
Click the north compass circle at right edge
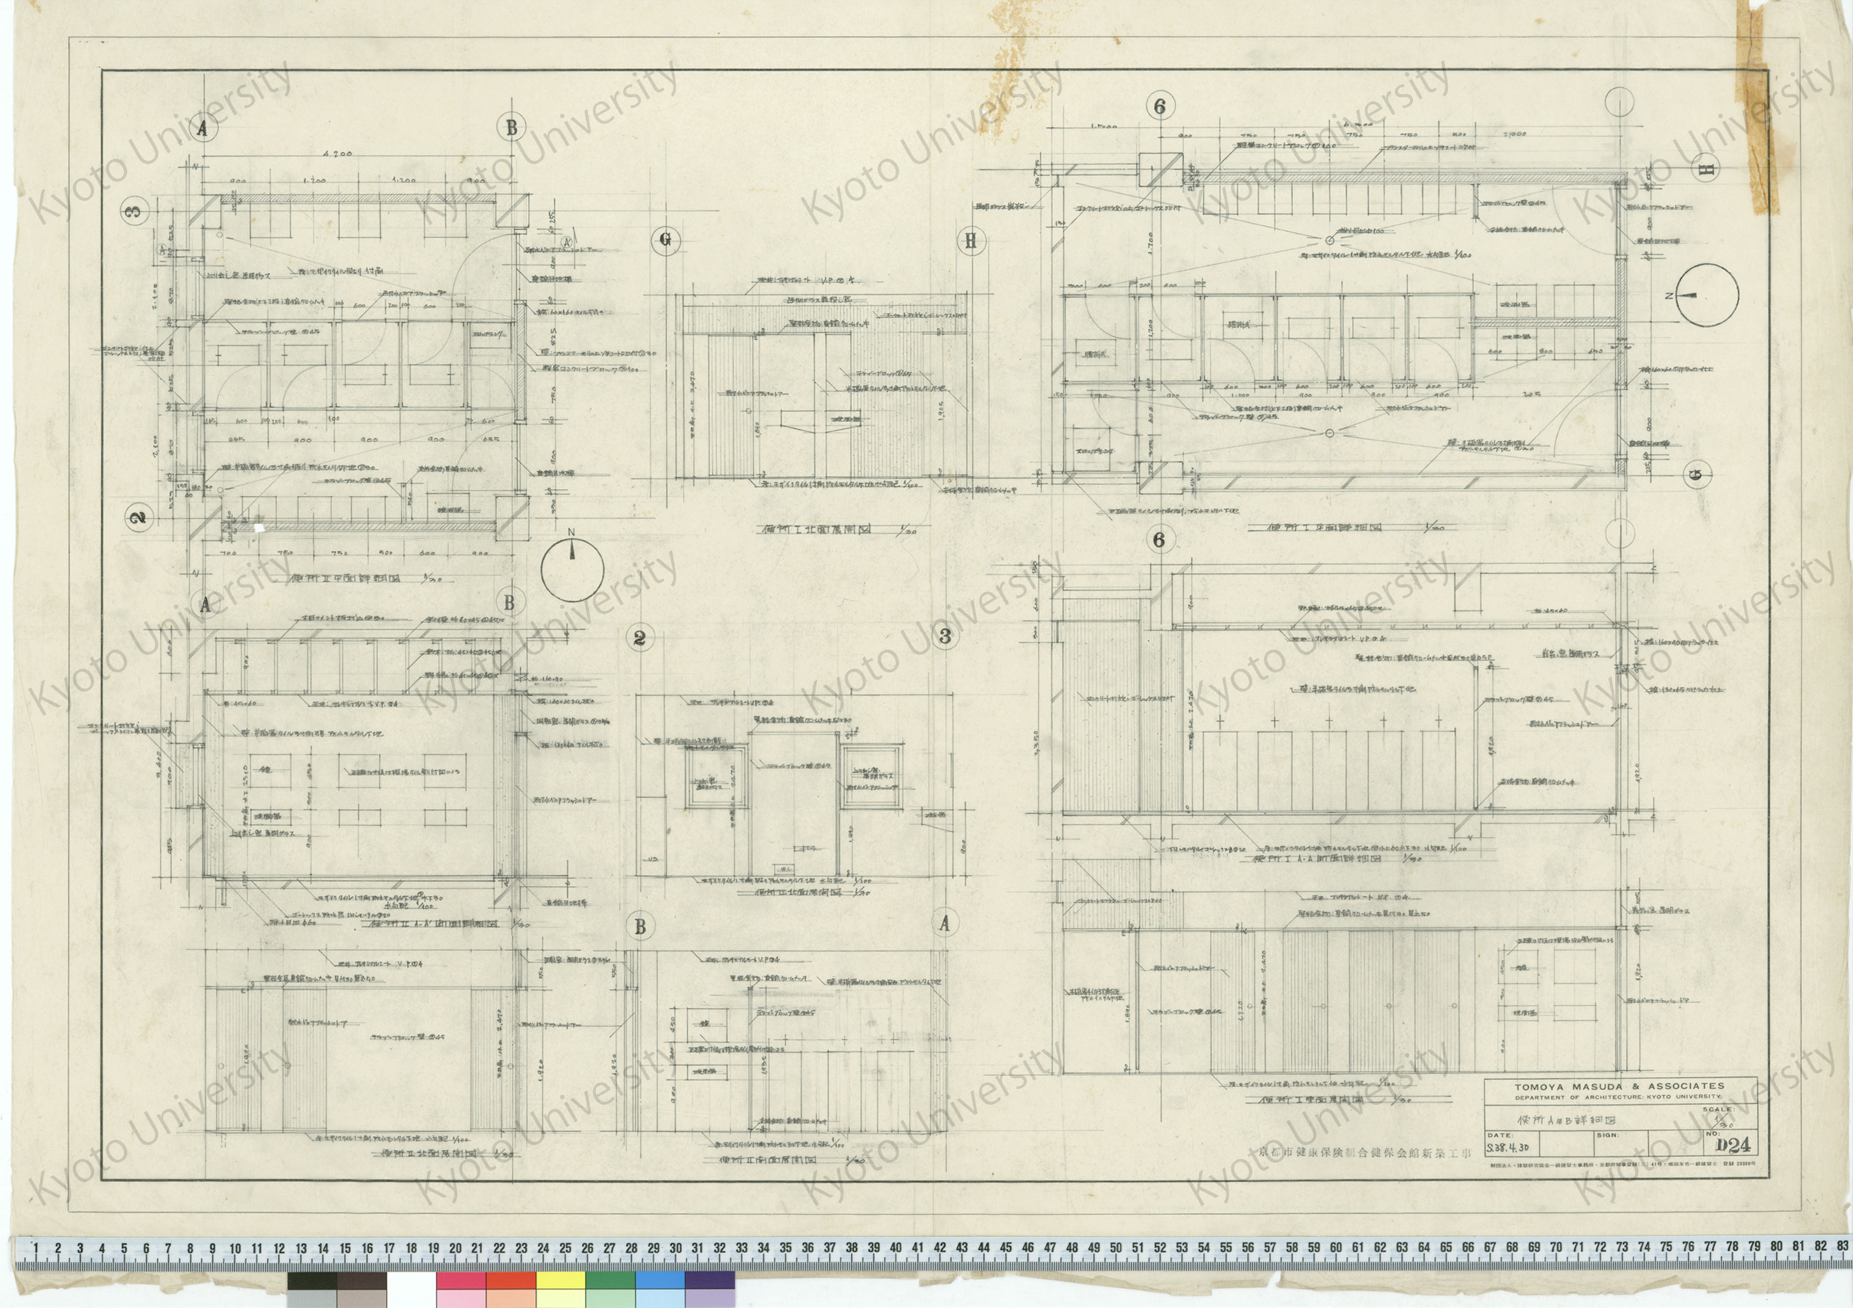point(1707,295)
